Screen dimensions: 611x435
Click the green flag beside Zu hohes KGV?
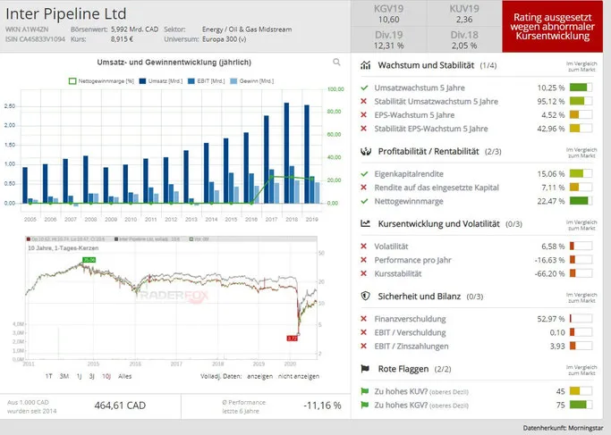(365, 405)
